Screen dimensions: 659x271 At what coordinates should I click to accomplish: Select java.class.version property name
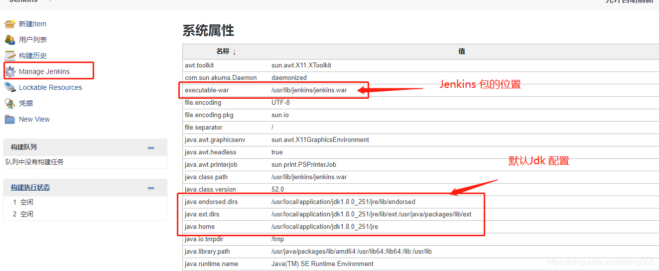(210, 189)
